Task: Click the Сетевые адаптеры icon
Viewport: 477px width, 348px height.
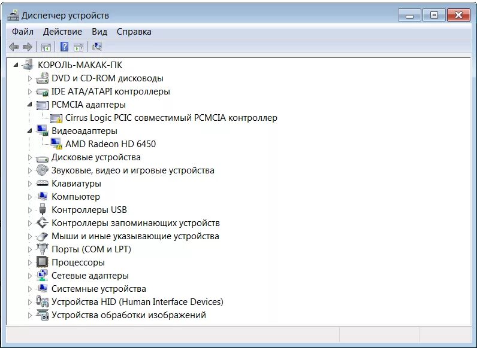Action: (43, 275)
